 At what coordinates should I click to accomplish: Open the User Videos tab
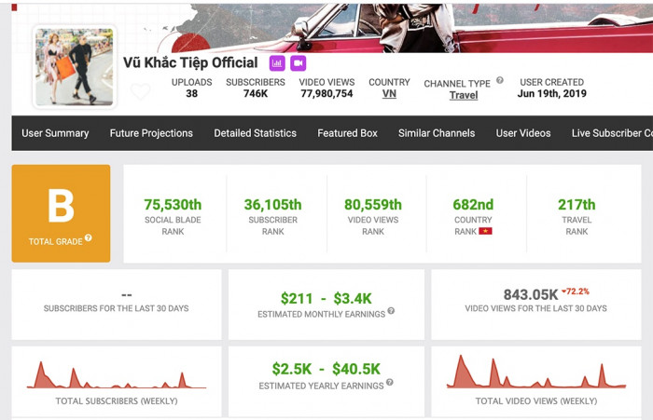523,133
